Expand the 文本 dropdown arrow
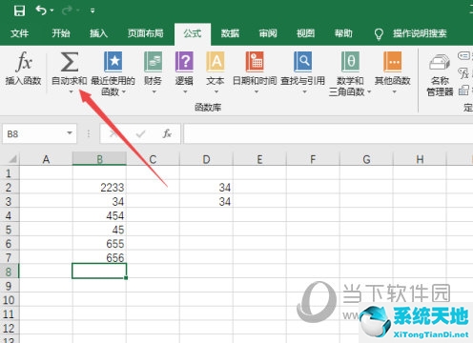This screenshot has width=473, height=343. tap(216, 91)
